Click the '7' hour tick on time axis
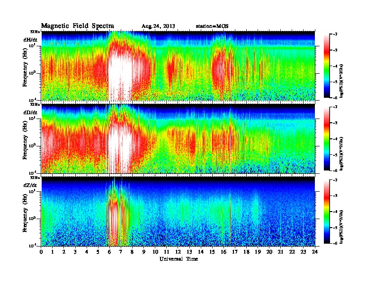Image resolution: width=375 pixels, height=289 pixels. click(x=121, y=252)
